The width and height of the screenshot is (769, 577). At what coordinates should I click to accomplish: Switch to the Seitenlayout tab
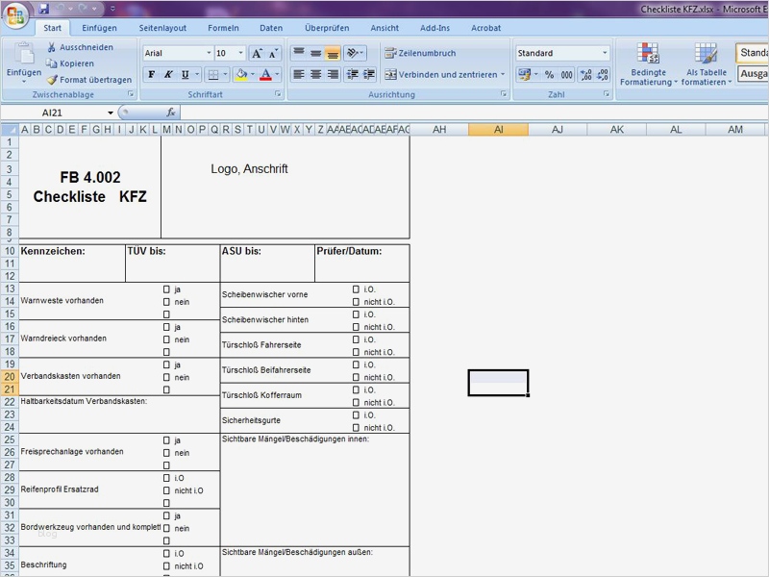pyautogui.click(x=162, y=28)
